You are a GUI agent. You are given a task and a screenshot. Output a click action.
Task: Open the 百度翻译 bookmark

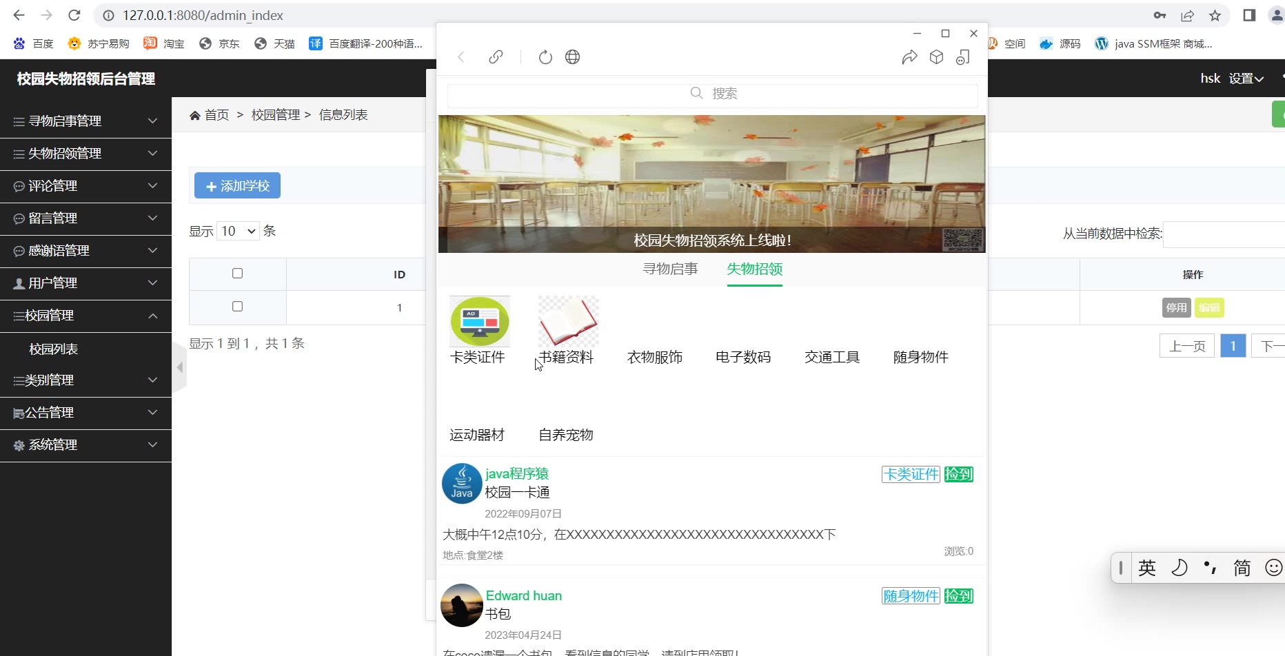click(366, 43)
